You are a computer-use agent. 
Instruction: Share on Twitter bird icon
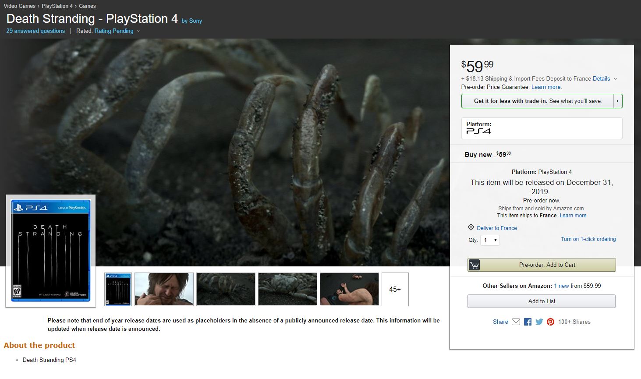539,322
